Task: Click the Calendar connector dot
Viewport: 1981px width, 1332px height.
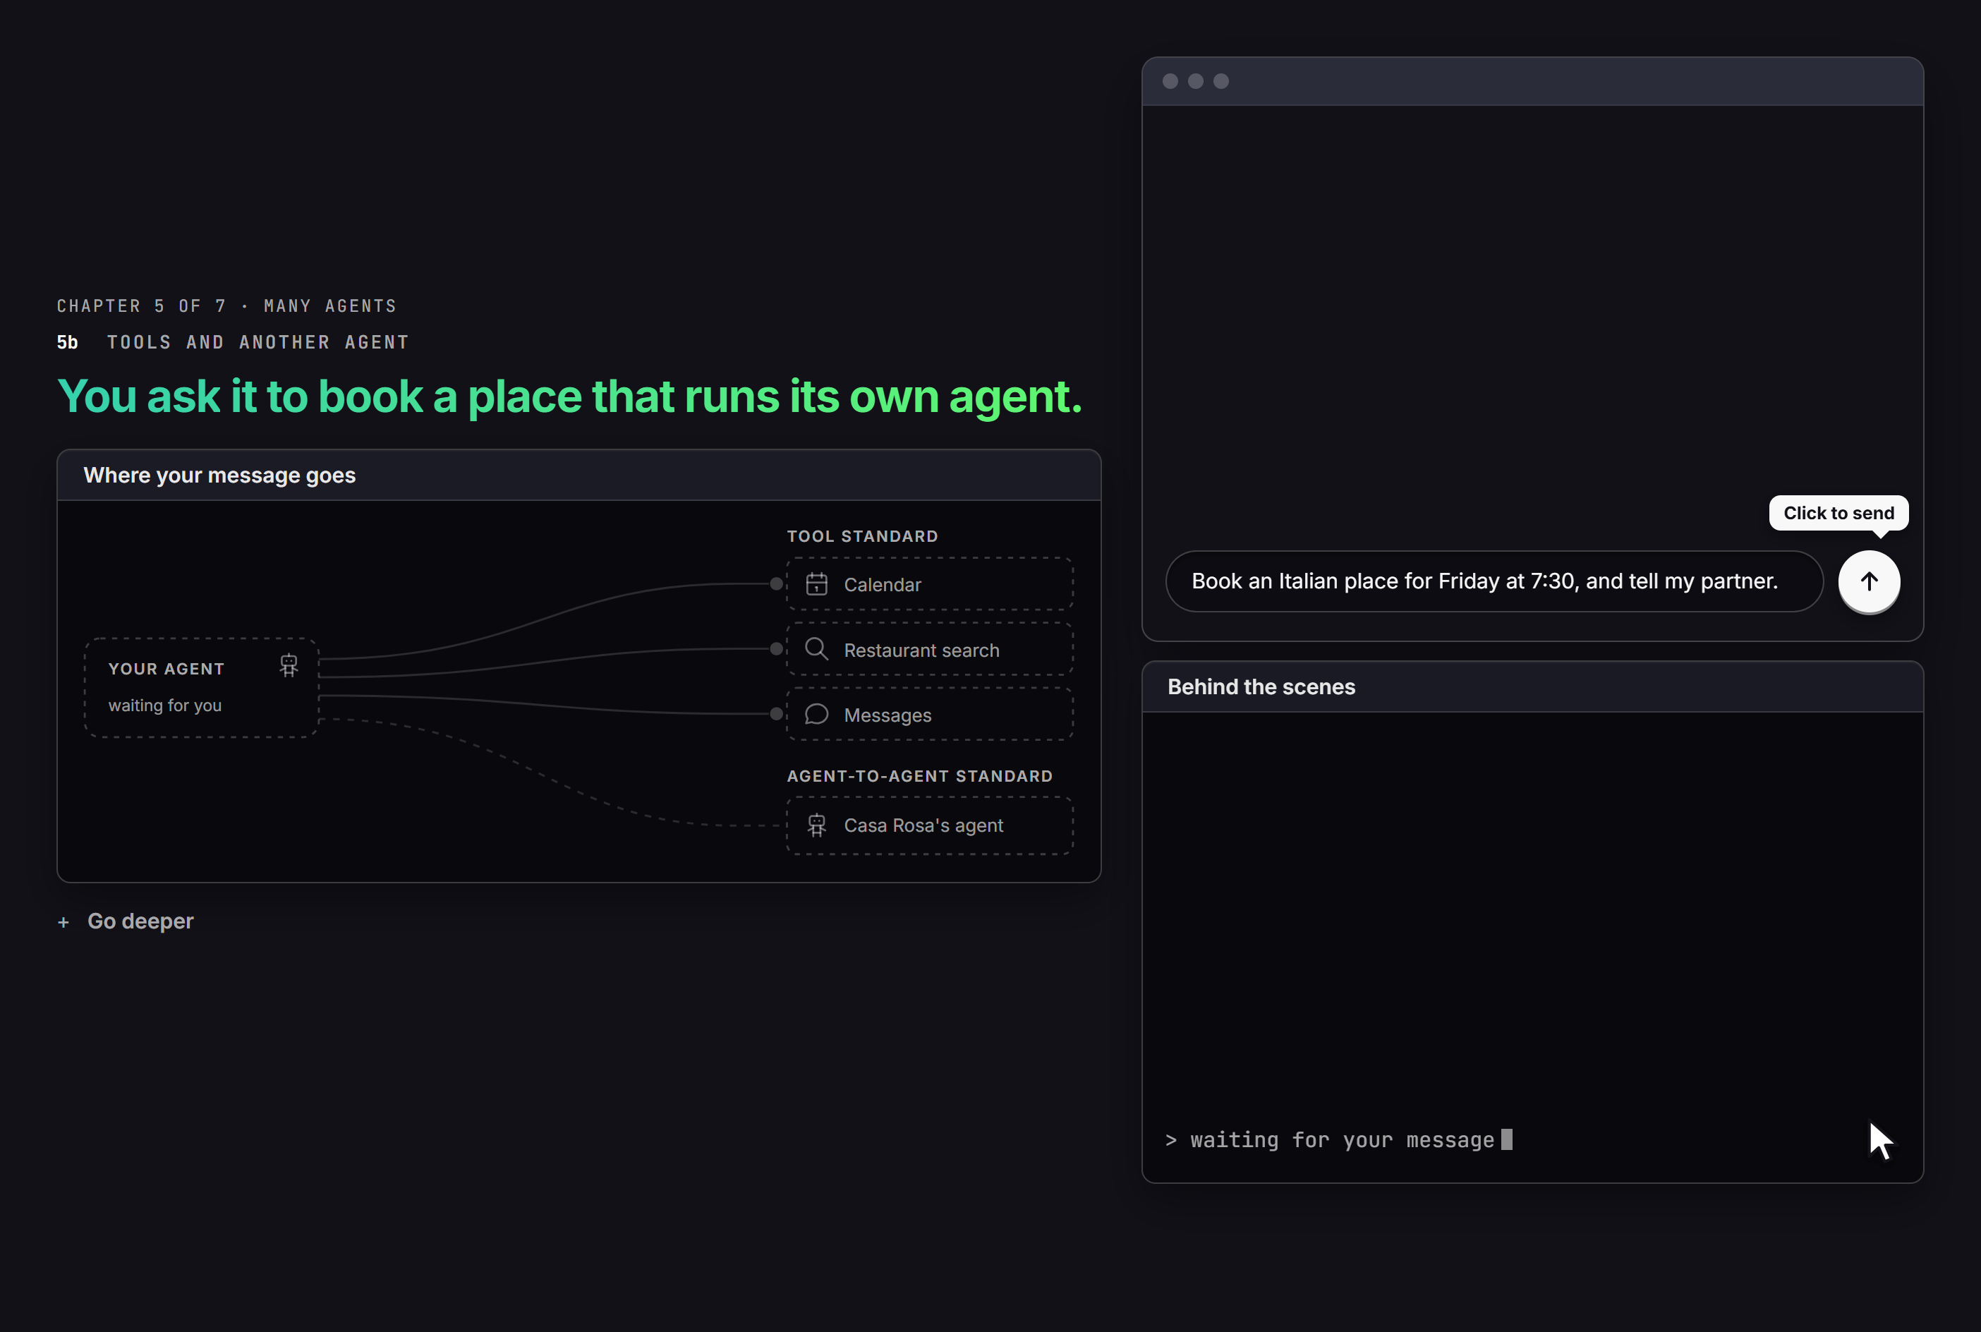Action: 775,583
